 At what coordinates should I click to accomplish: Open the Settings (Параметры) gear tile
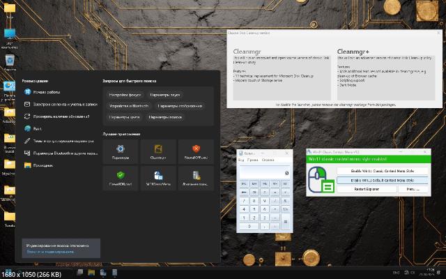point(121,150)
